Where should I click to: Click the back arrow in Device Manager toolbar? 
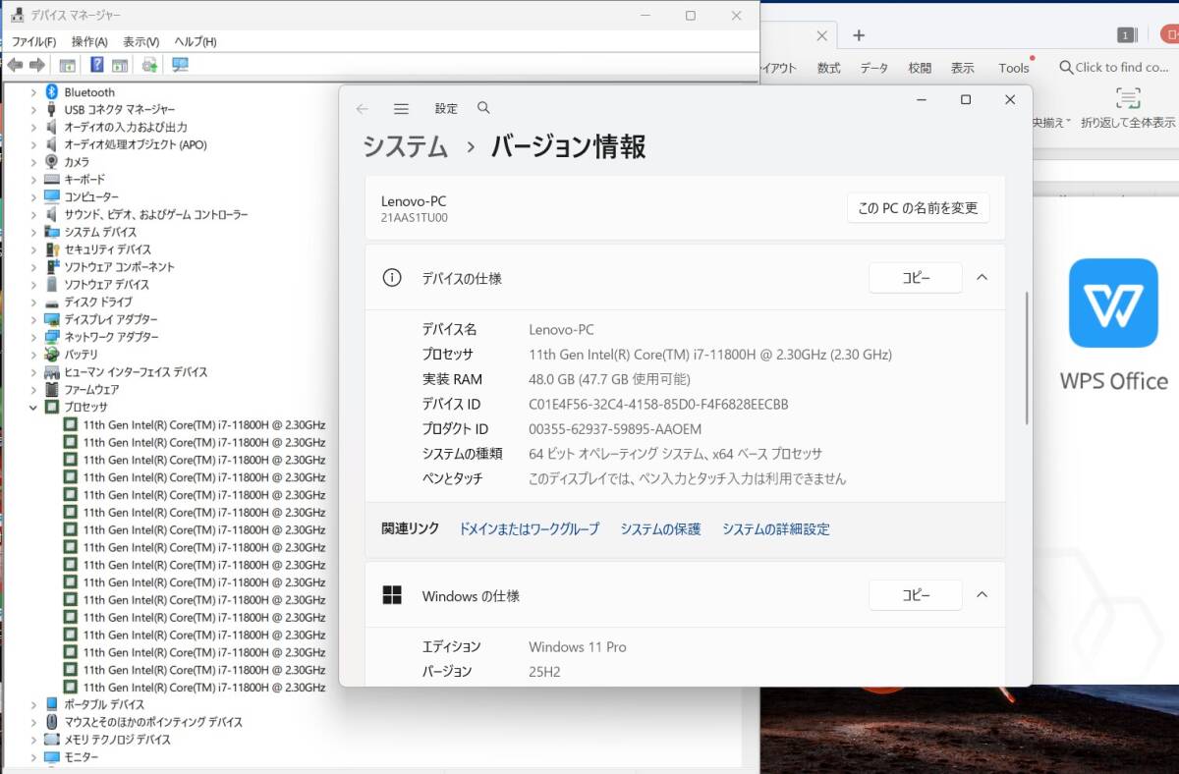point(16,66)
